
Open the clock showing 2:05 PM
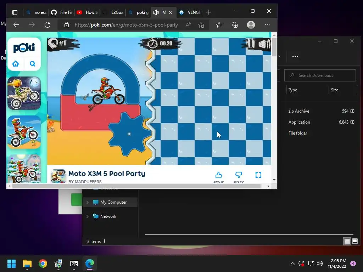(337, 263)
